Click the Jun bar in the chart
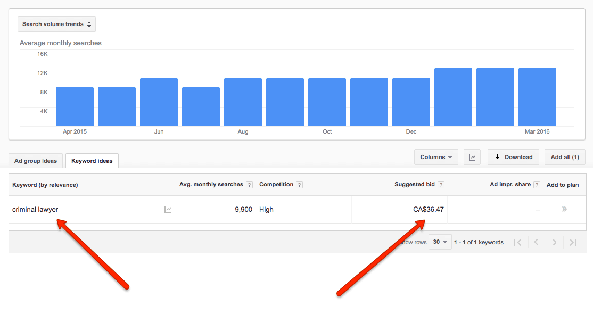 coord(159,102)
